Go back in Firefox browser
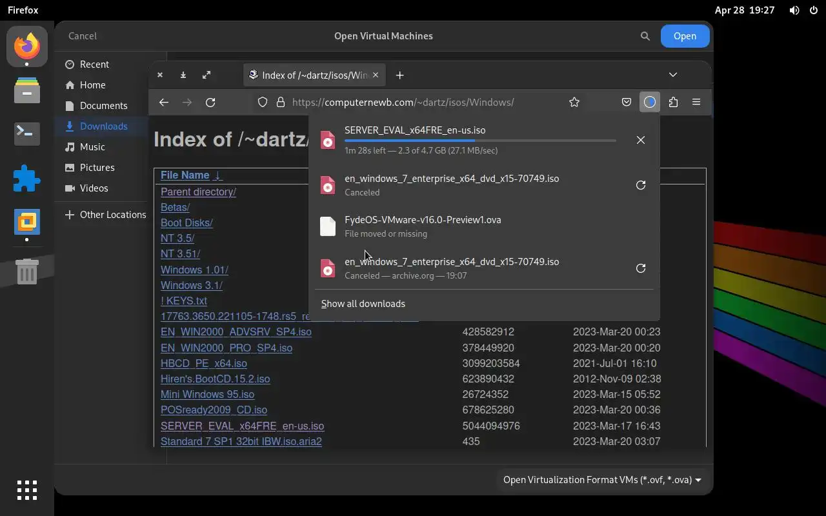The width and height of the screenshot is (826, 516). pos(164,102)
